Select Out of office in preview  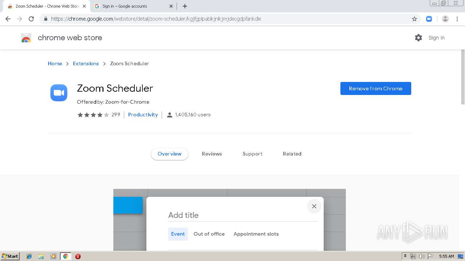point(209,234)
